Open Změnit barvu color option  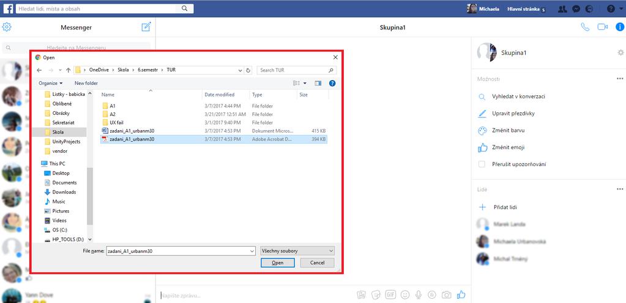click(x=509, y=130)
